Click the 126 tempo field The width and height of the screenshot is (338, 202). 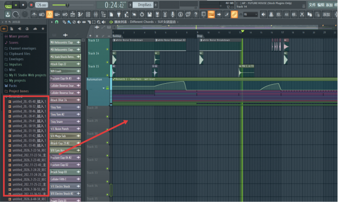41,5
